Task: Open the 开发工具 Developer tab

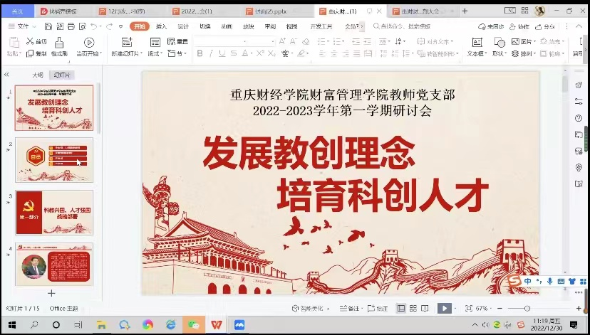Action: (x=321, y=26)
